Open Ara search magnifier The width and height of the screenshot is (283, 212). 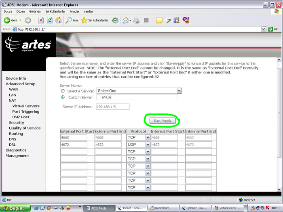(71, 20)
